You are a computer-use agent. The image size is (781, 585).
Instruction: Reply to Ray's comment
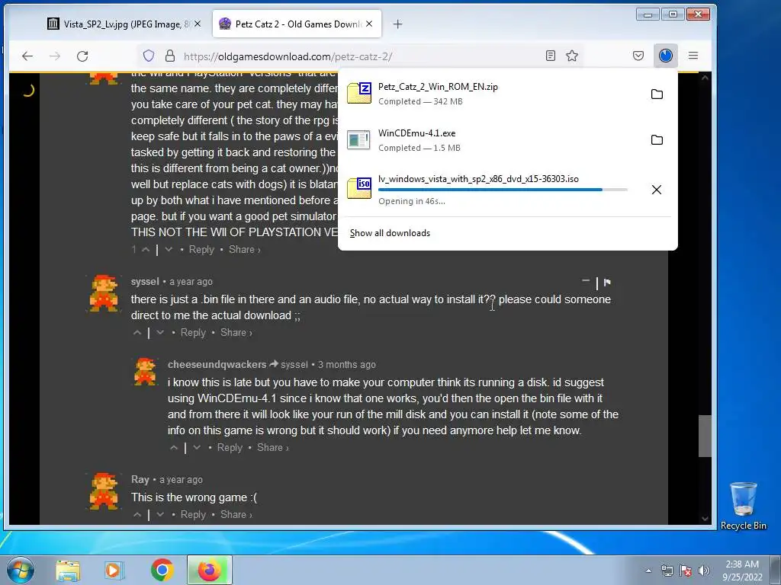tap(193, 515)
